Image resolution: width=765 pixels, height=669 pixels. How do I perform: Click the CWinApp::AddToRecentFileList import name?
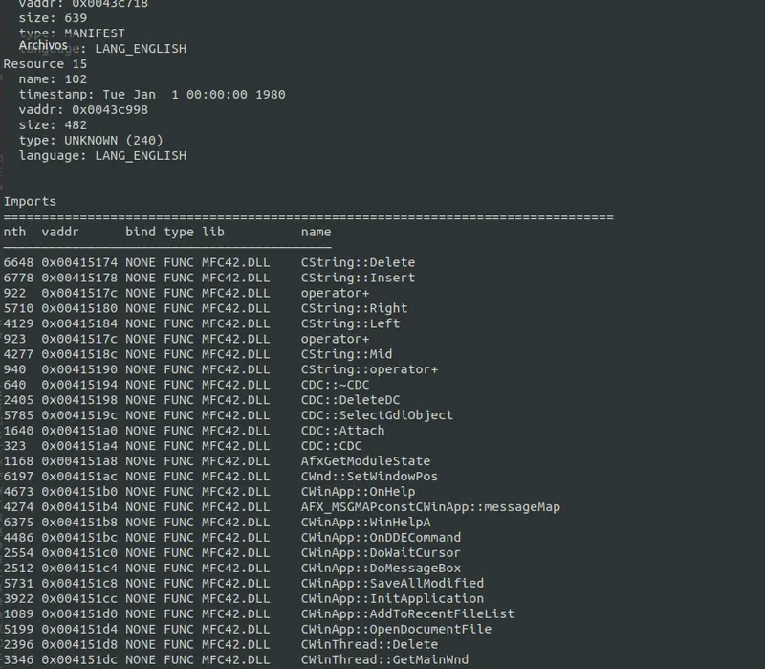[407, 614]
